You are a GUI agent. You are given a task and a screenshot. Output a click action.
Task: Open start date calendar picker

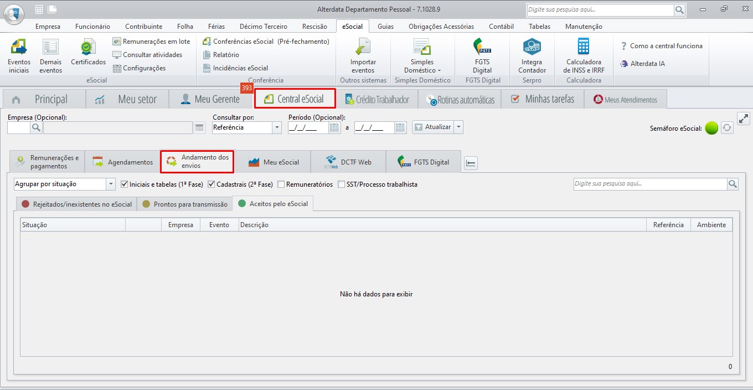pyautogui.click(x=334, y=127)
